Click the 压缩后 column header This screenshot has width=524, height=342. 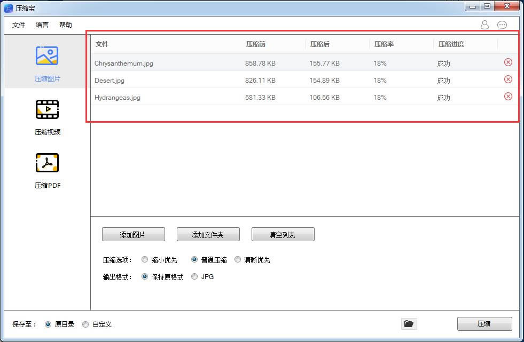click(320, 44)
